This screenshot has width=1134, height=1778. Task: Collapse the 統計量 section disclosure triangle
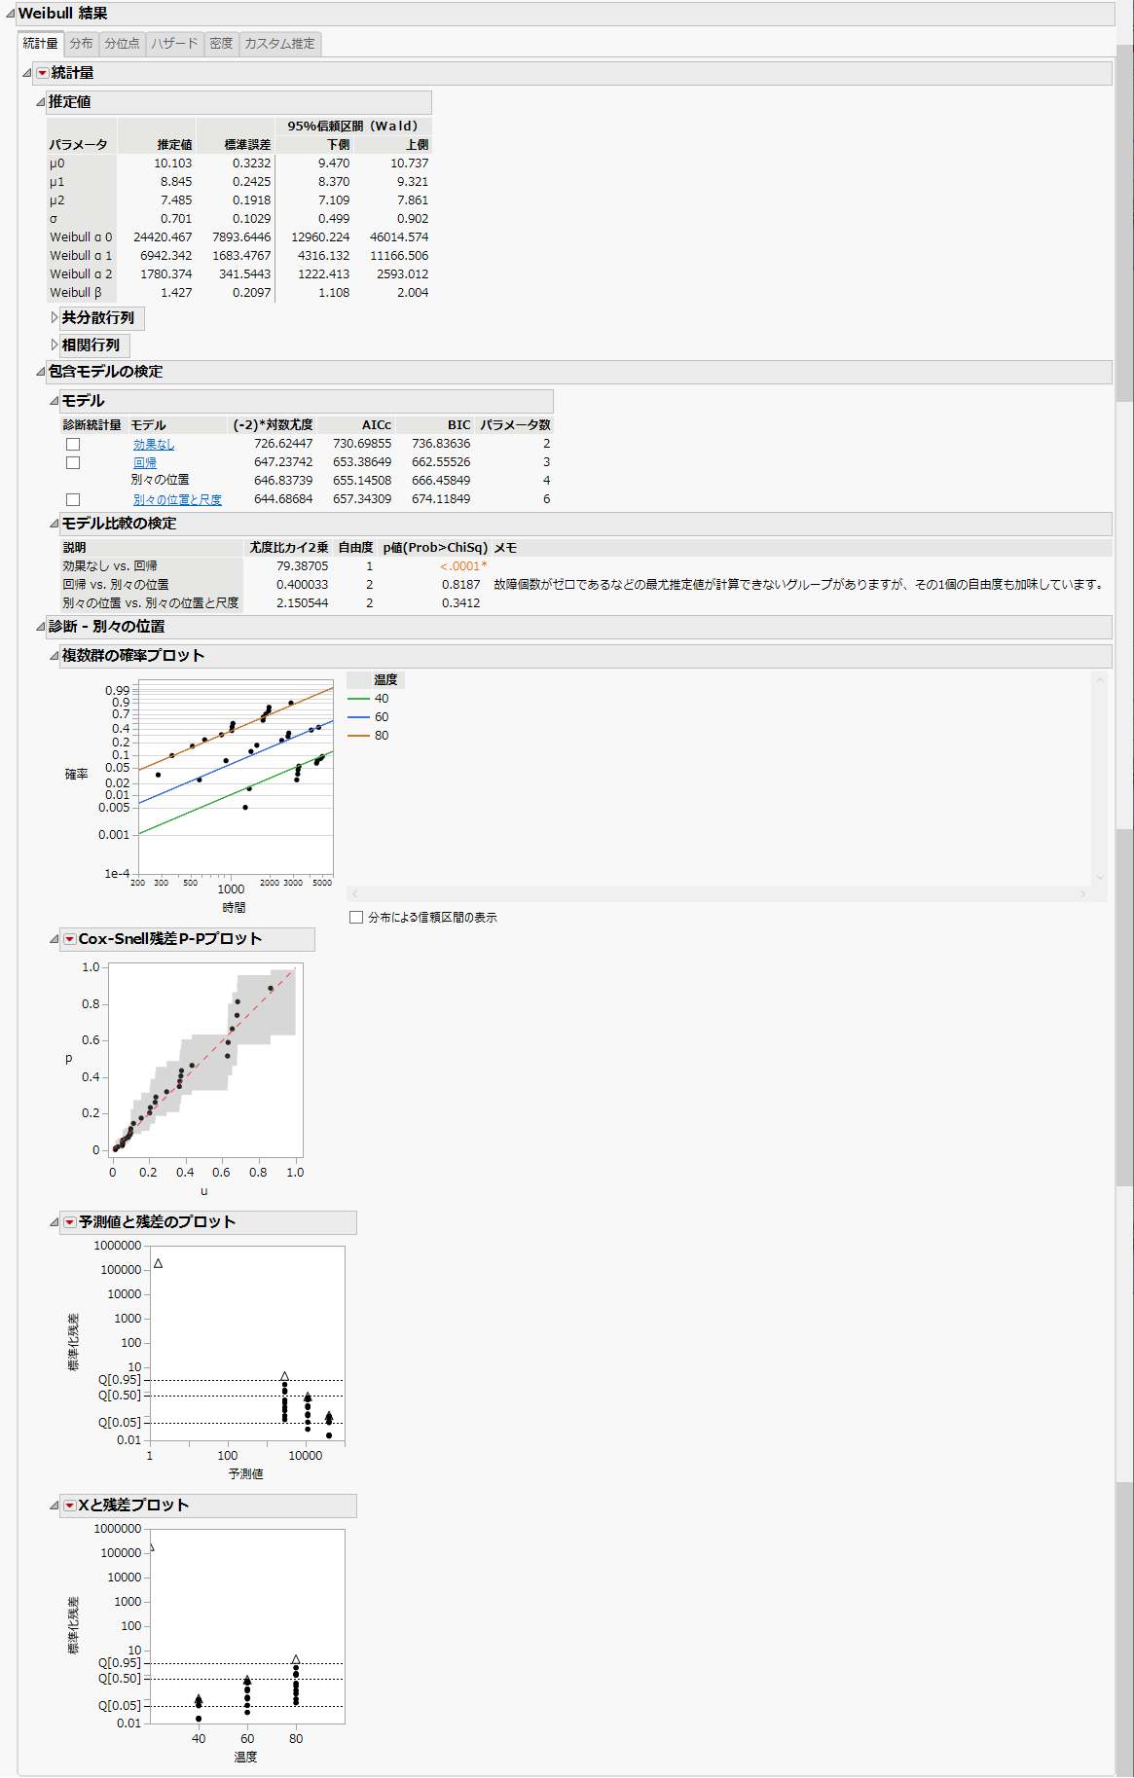[27, 73]
